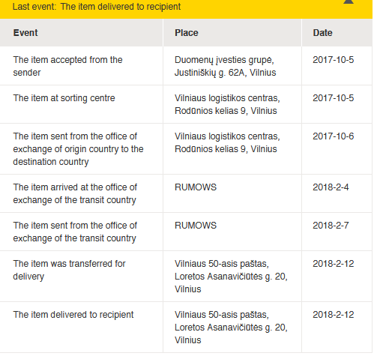This screenshot has height=359, width=380.
Task: Click the last Vilniaus 50-asis paštas cell
Action: pos(232,328)
